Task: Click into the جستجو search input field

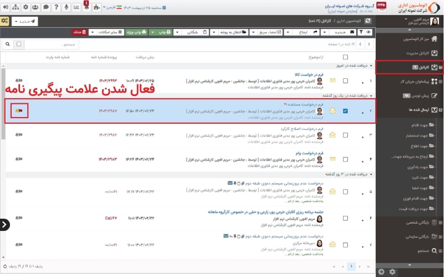Action: pos(52,44)
